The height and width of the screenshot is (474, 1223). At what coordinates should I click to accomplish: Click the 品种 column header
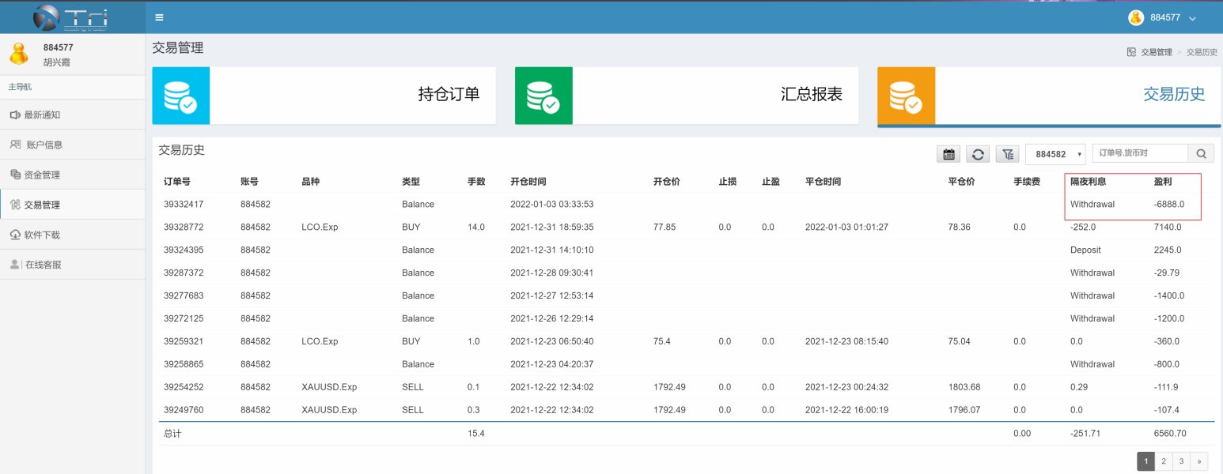(311, 182)
